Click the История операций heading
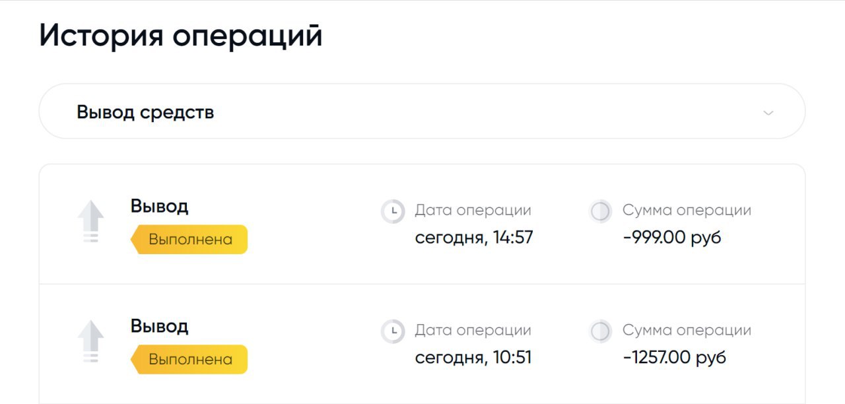 (x=181, y=36)
